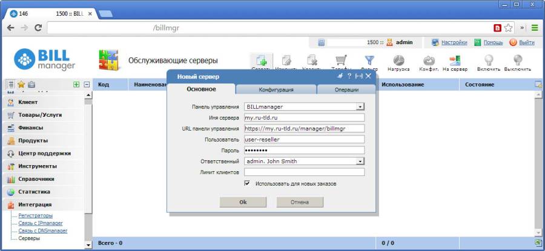Viewport: 545px width, 251px height.
Task: Click the list view icon above the sidebar
Action: (x=11, y=84)
